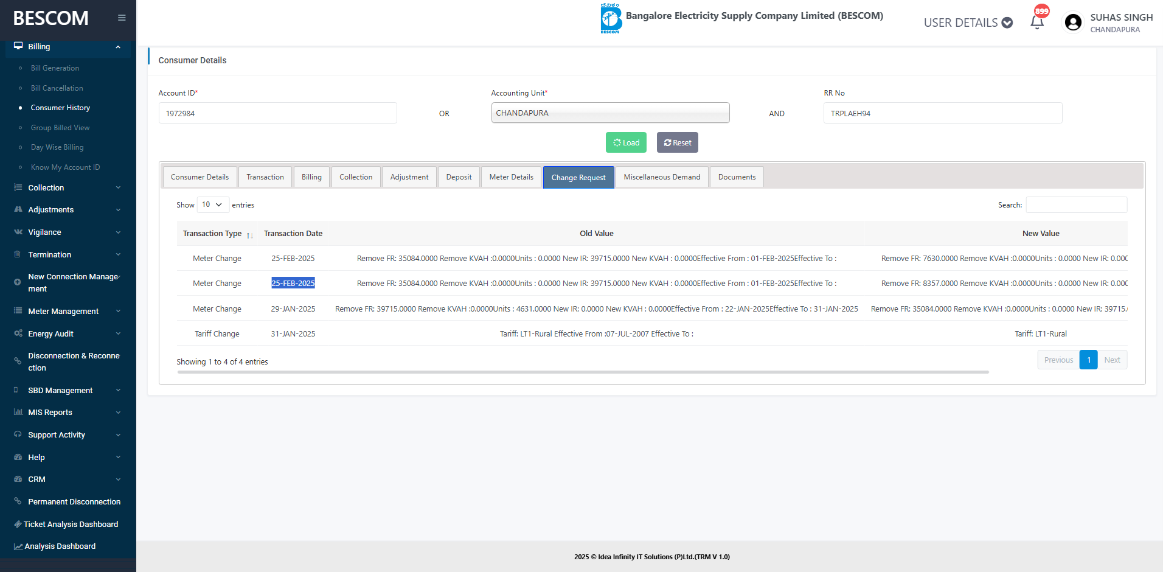Click the Energy Audit gears icon
This screenshot has height=572, width=1163.
[x=18, y=333]
